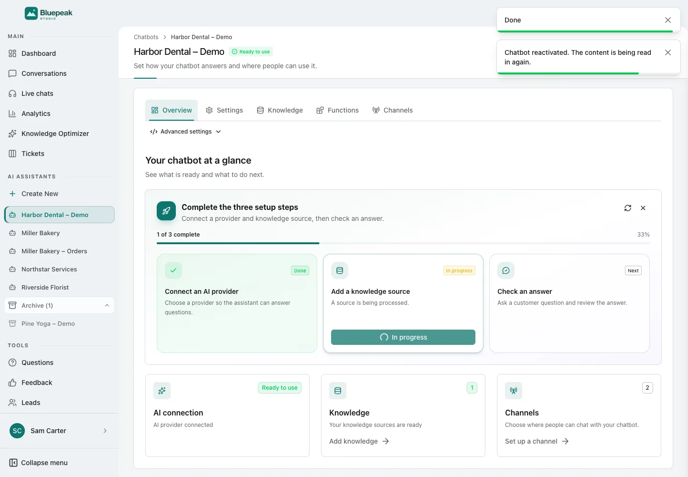This screenshot has width=688, height=477.
Task: Go to Chatbots breadcrumb
Action: (146, 37)
